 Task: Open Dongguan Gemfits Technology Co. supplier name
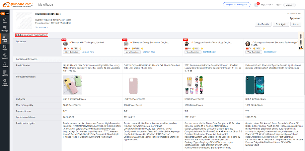coord(213,42)
